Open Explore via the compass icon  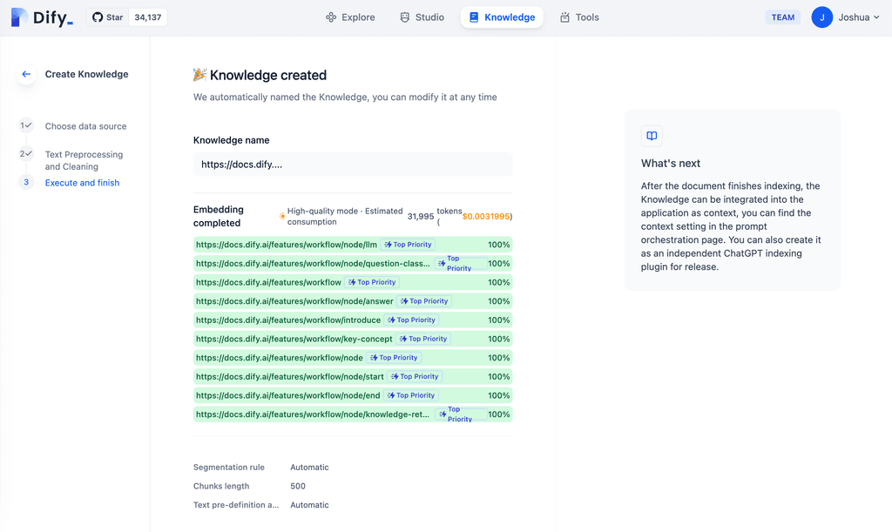point(329,17)
